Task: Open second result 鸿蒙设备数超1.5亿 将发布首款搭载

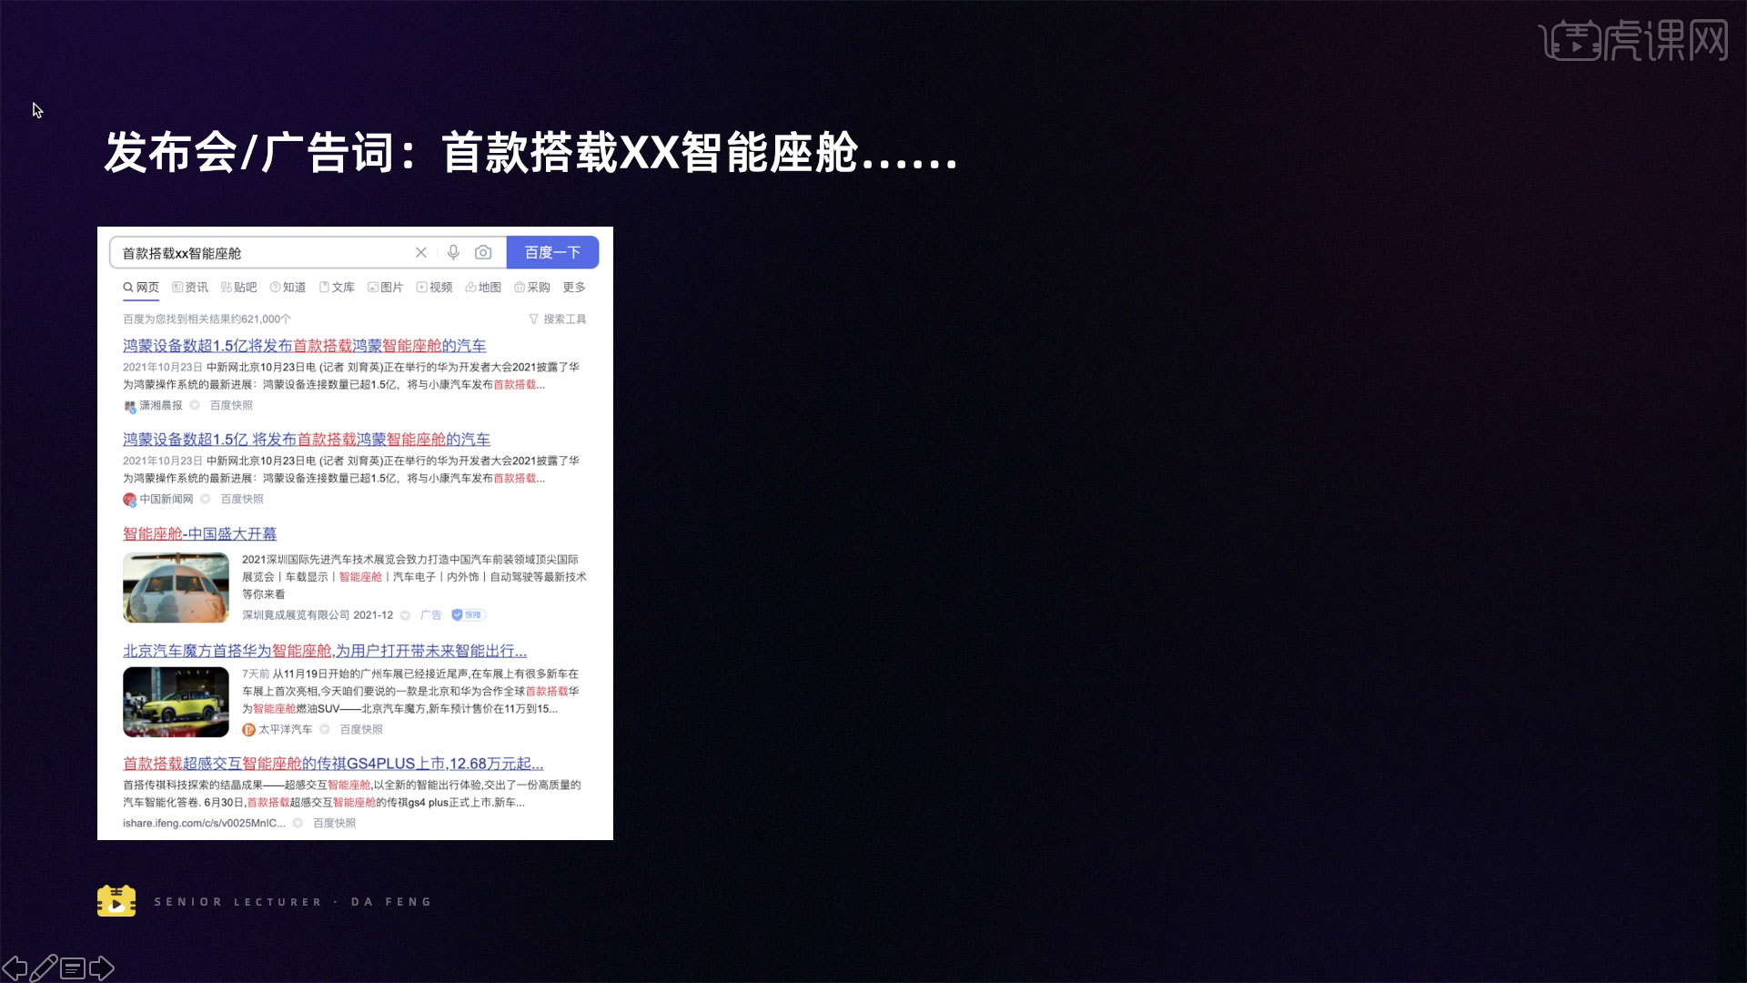Action: (307, 440)
